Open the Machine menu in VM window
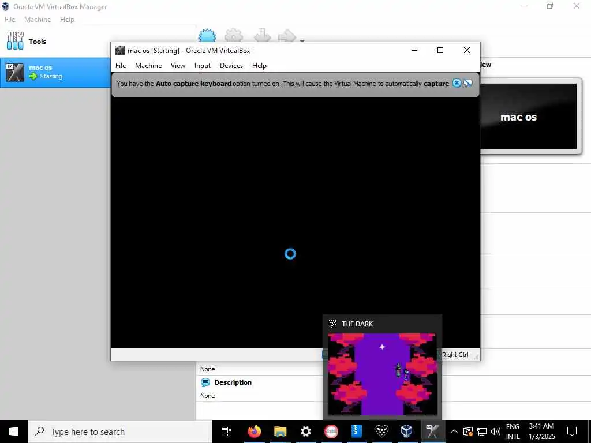The width and height of the screenshot is (591, 443). pos(148,66)
